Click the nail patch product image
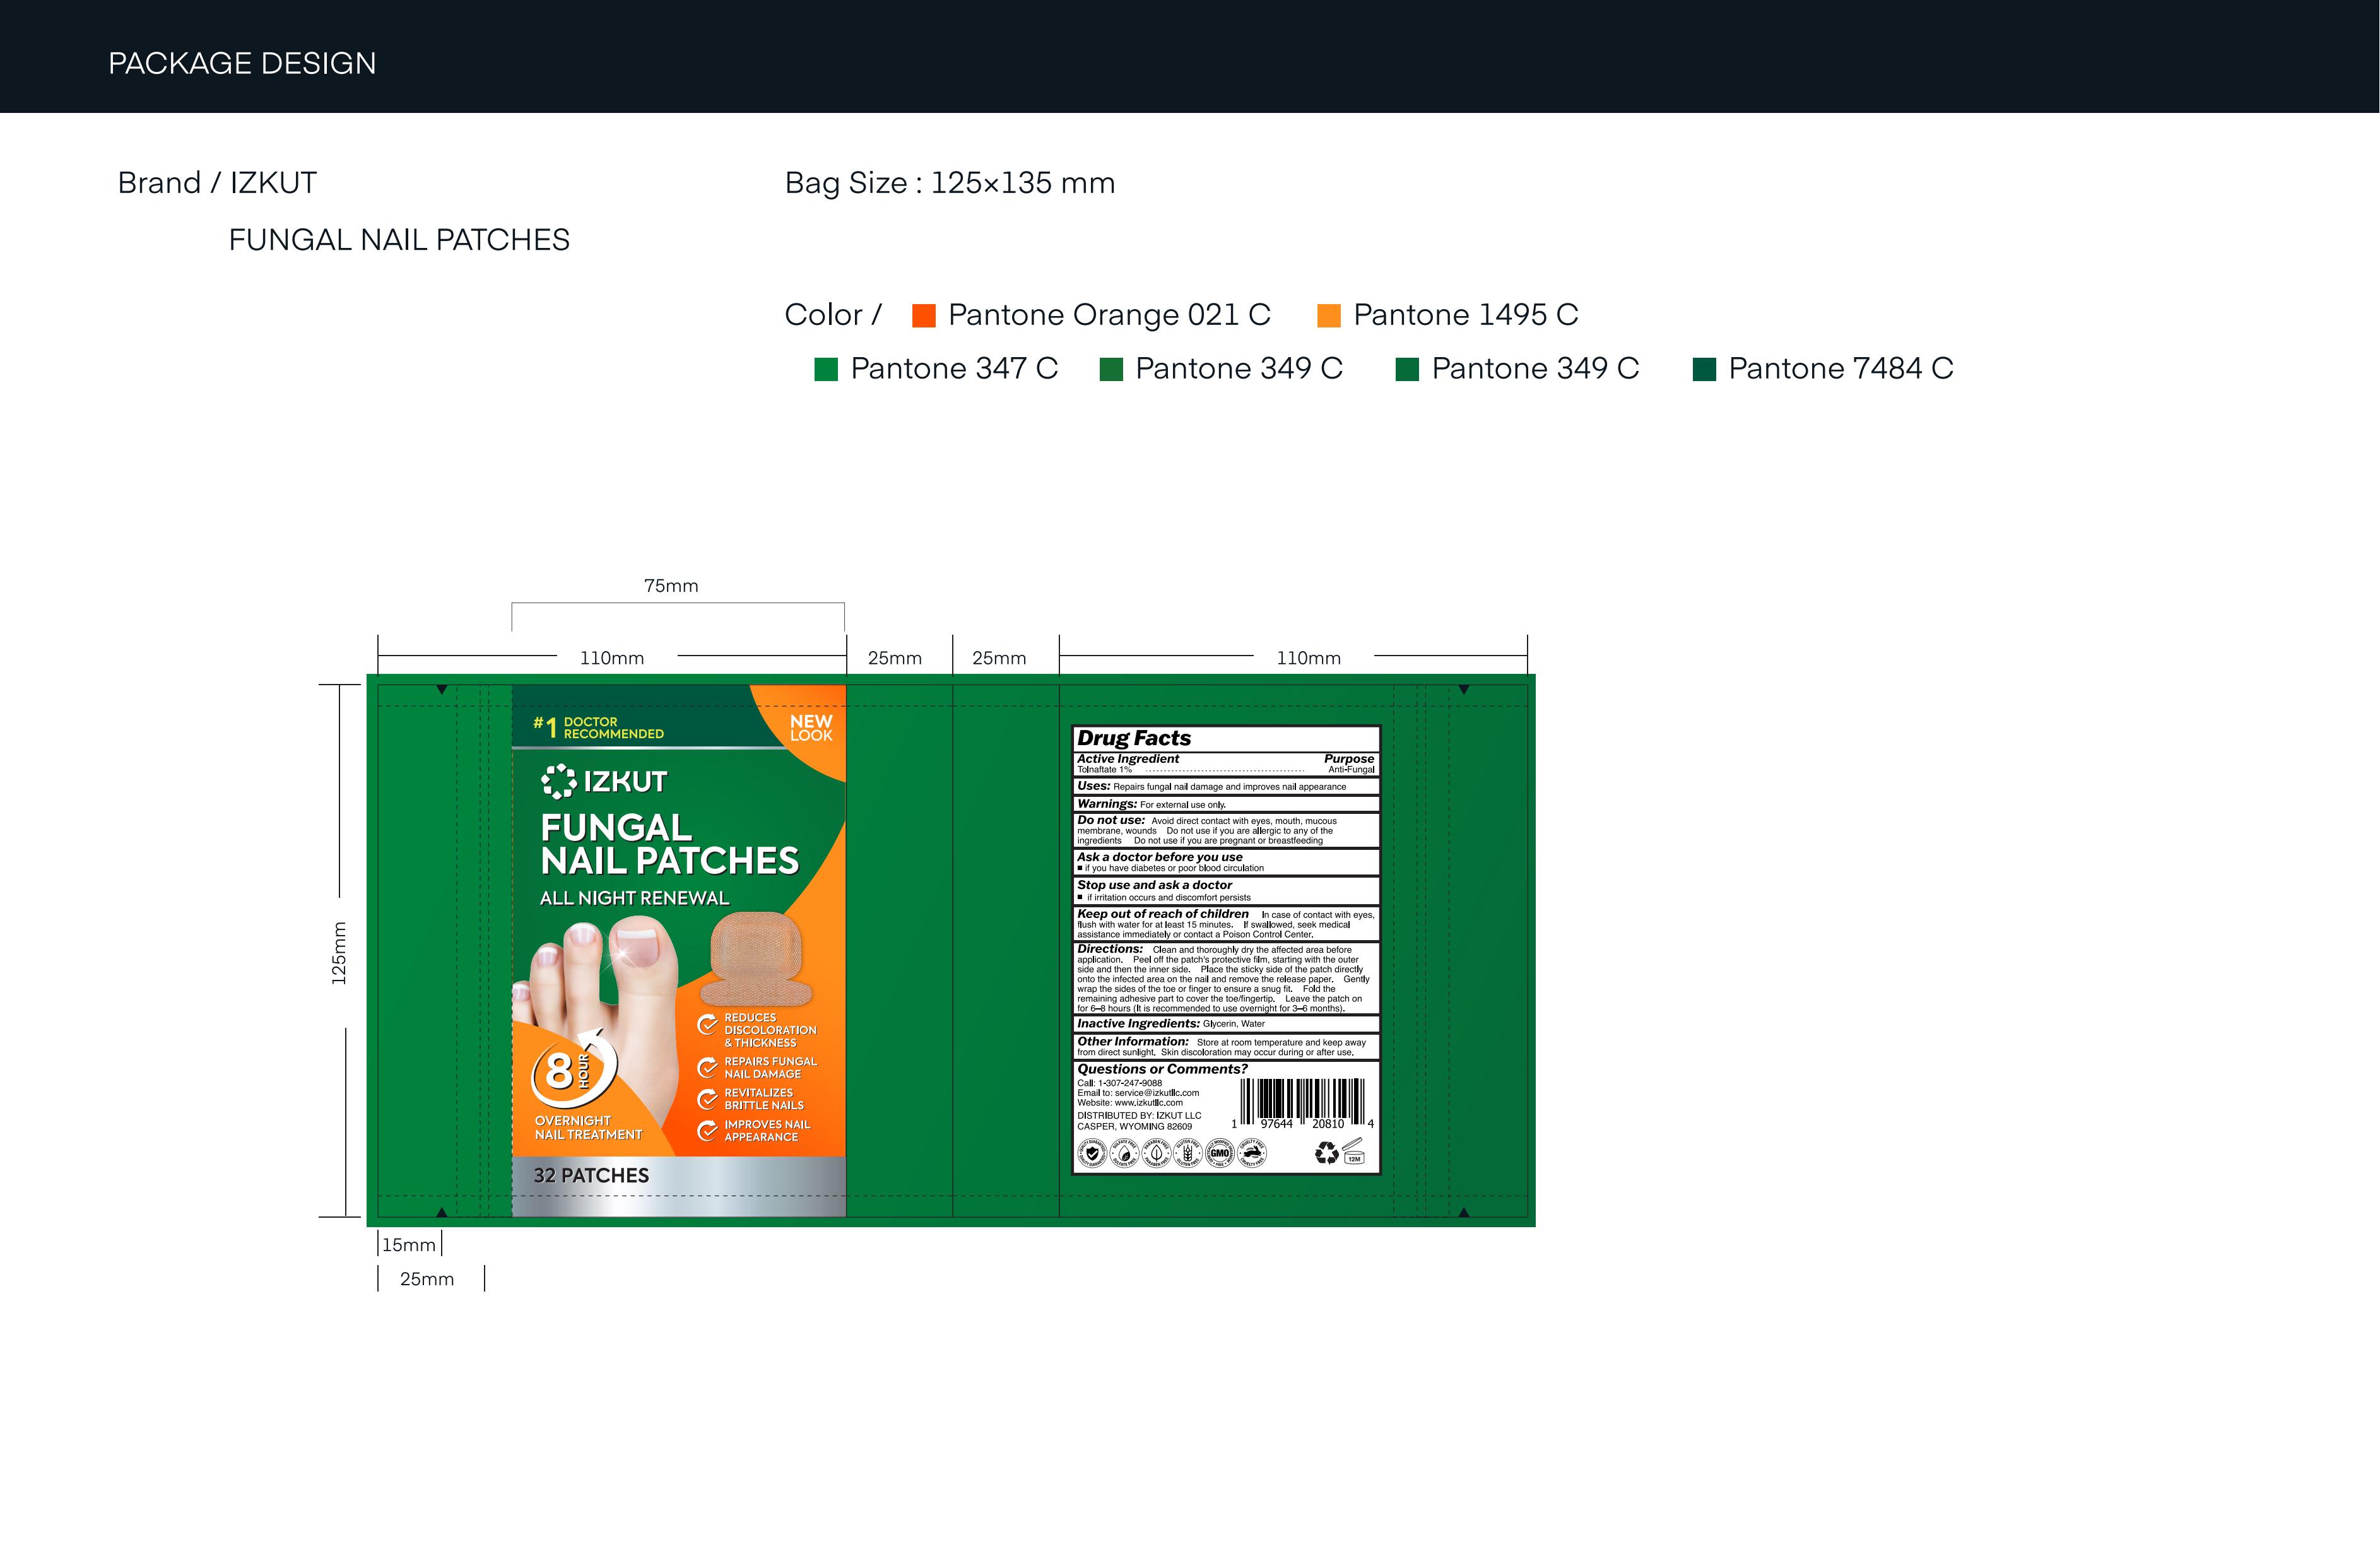This screenshot has height=1566, width=2380. [x=756, y=958]
